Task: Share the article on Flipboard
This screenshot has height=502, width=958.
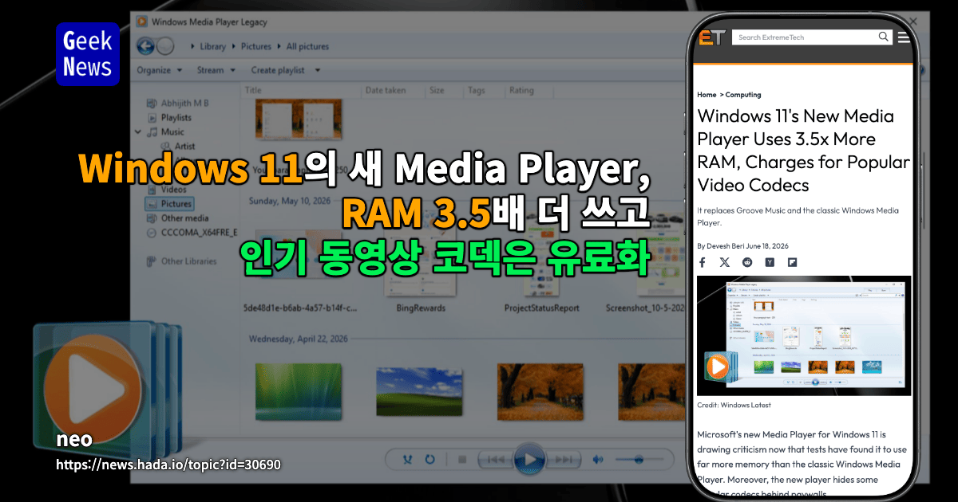Action: (792, 262)
